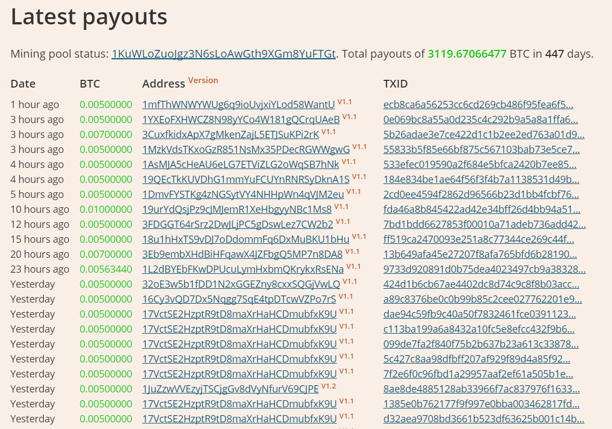Open TXID 7bd1bdd6627853f00010a71adeb736add42...
Viewport: 612px width, 429px height.
point(484,224)
